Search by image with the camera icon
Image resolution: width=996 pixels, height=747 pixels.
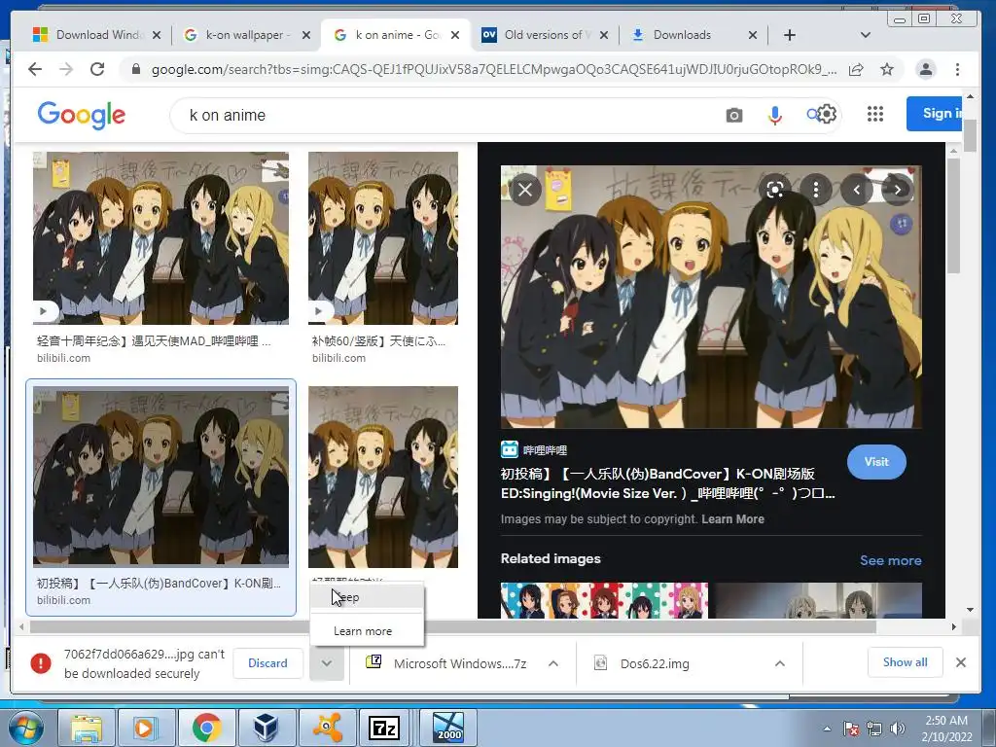coord(734,115)
